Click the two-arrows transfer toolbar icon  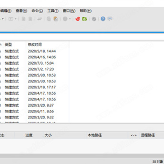(40, 19)
